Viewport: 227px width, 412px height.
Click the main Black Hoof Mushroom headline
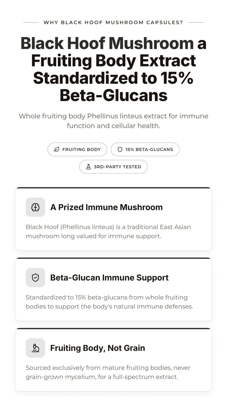(x=113, y=69)
